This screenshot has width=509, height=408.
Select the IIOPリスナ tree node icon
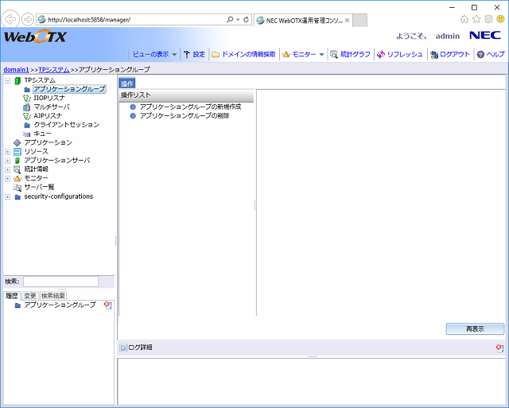[x=27, y=98]
